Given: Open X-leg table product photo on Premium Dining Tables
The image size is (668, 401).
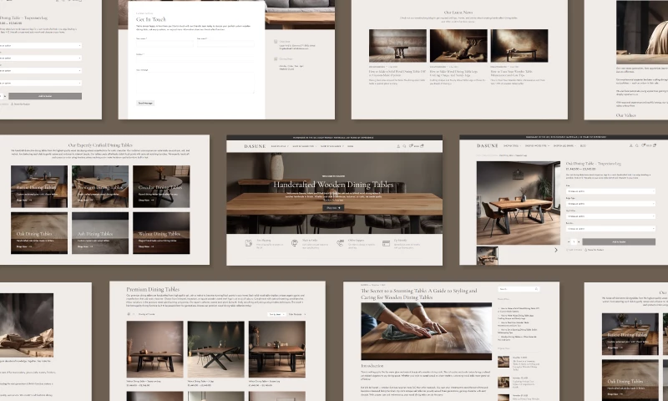Looking at the screenshot, I should 216,349.
